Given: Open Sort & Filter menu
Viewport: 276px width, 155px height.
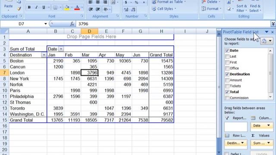Looking at the screenshot, I should [241, 8].
